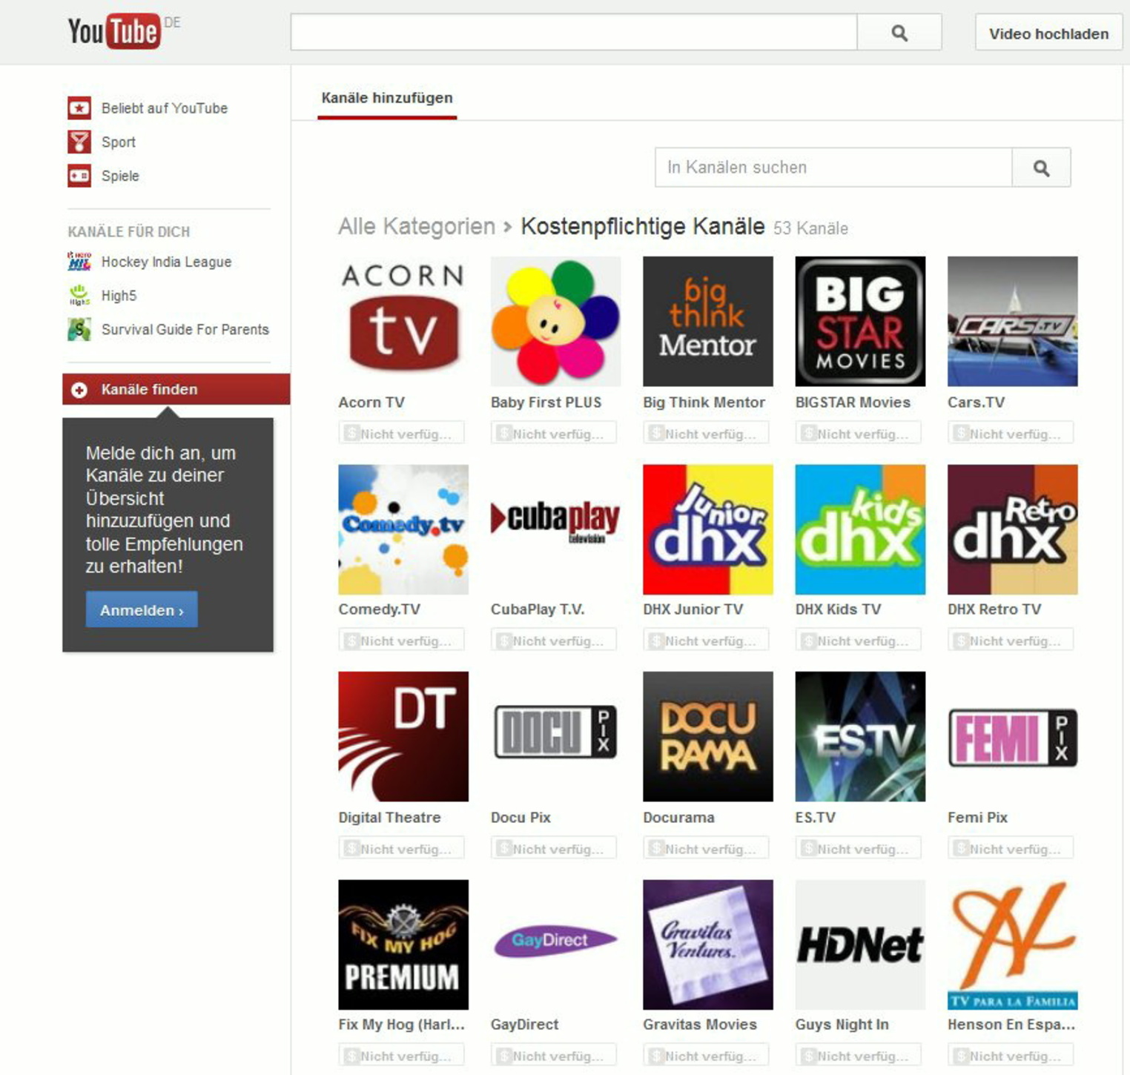Screen dimensions: 1130x1075
Task: Open the Fix My Hog Premium logo
Action: coord(403,945)
